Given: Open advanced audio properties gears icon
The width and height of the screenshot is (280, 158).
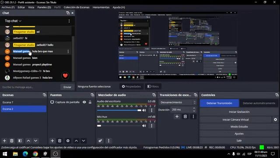Looking at the screenshot, I should (x=100, y=141).
